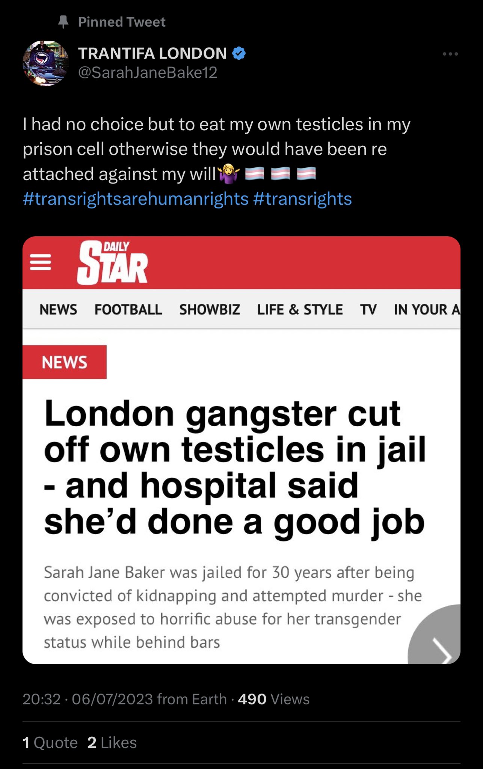Click the Daily Star logo
This screenshot has width=483, height=769.
click(x=112, y=262)
